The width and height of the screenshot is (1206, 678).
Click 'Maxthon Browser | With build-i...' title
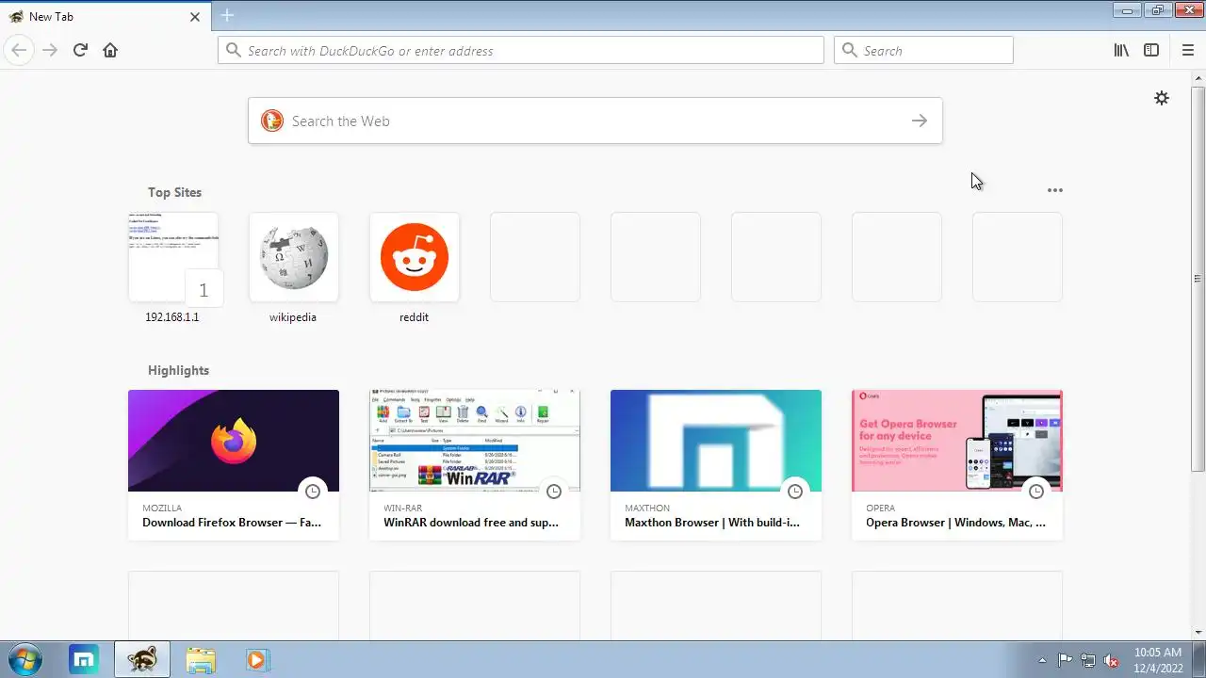point(712,523)
